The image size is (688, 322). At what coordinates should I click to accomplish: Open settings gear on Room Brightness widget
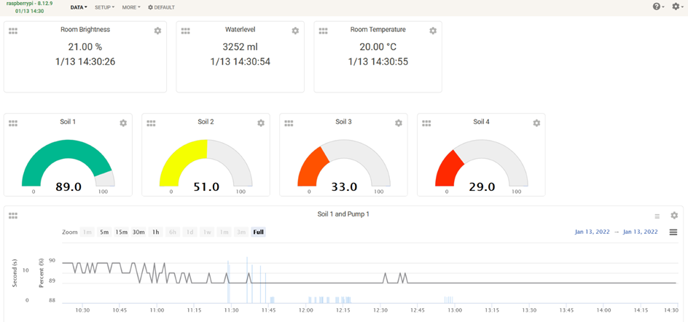(x=157, y=31)
